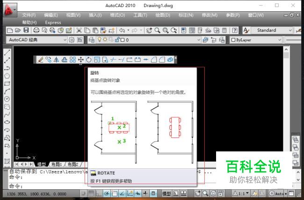Open the 绘图(D) menu
This screenshot has height=200, width=304.
(163, 15)
